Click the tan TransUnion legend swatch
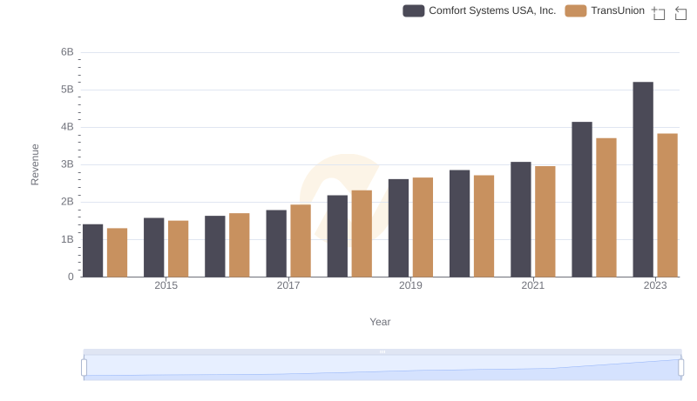697x401 pixels. [576, 10]
